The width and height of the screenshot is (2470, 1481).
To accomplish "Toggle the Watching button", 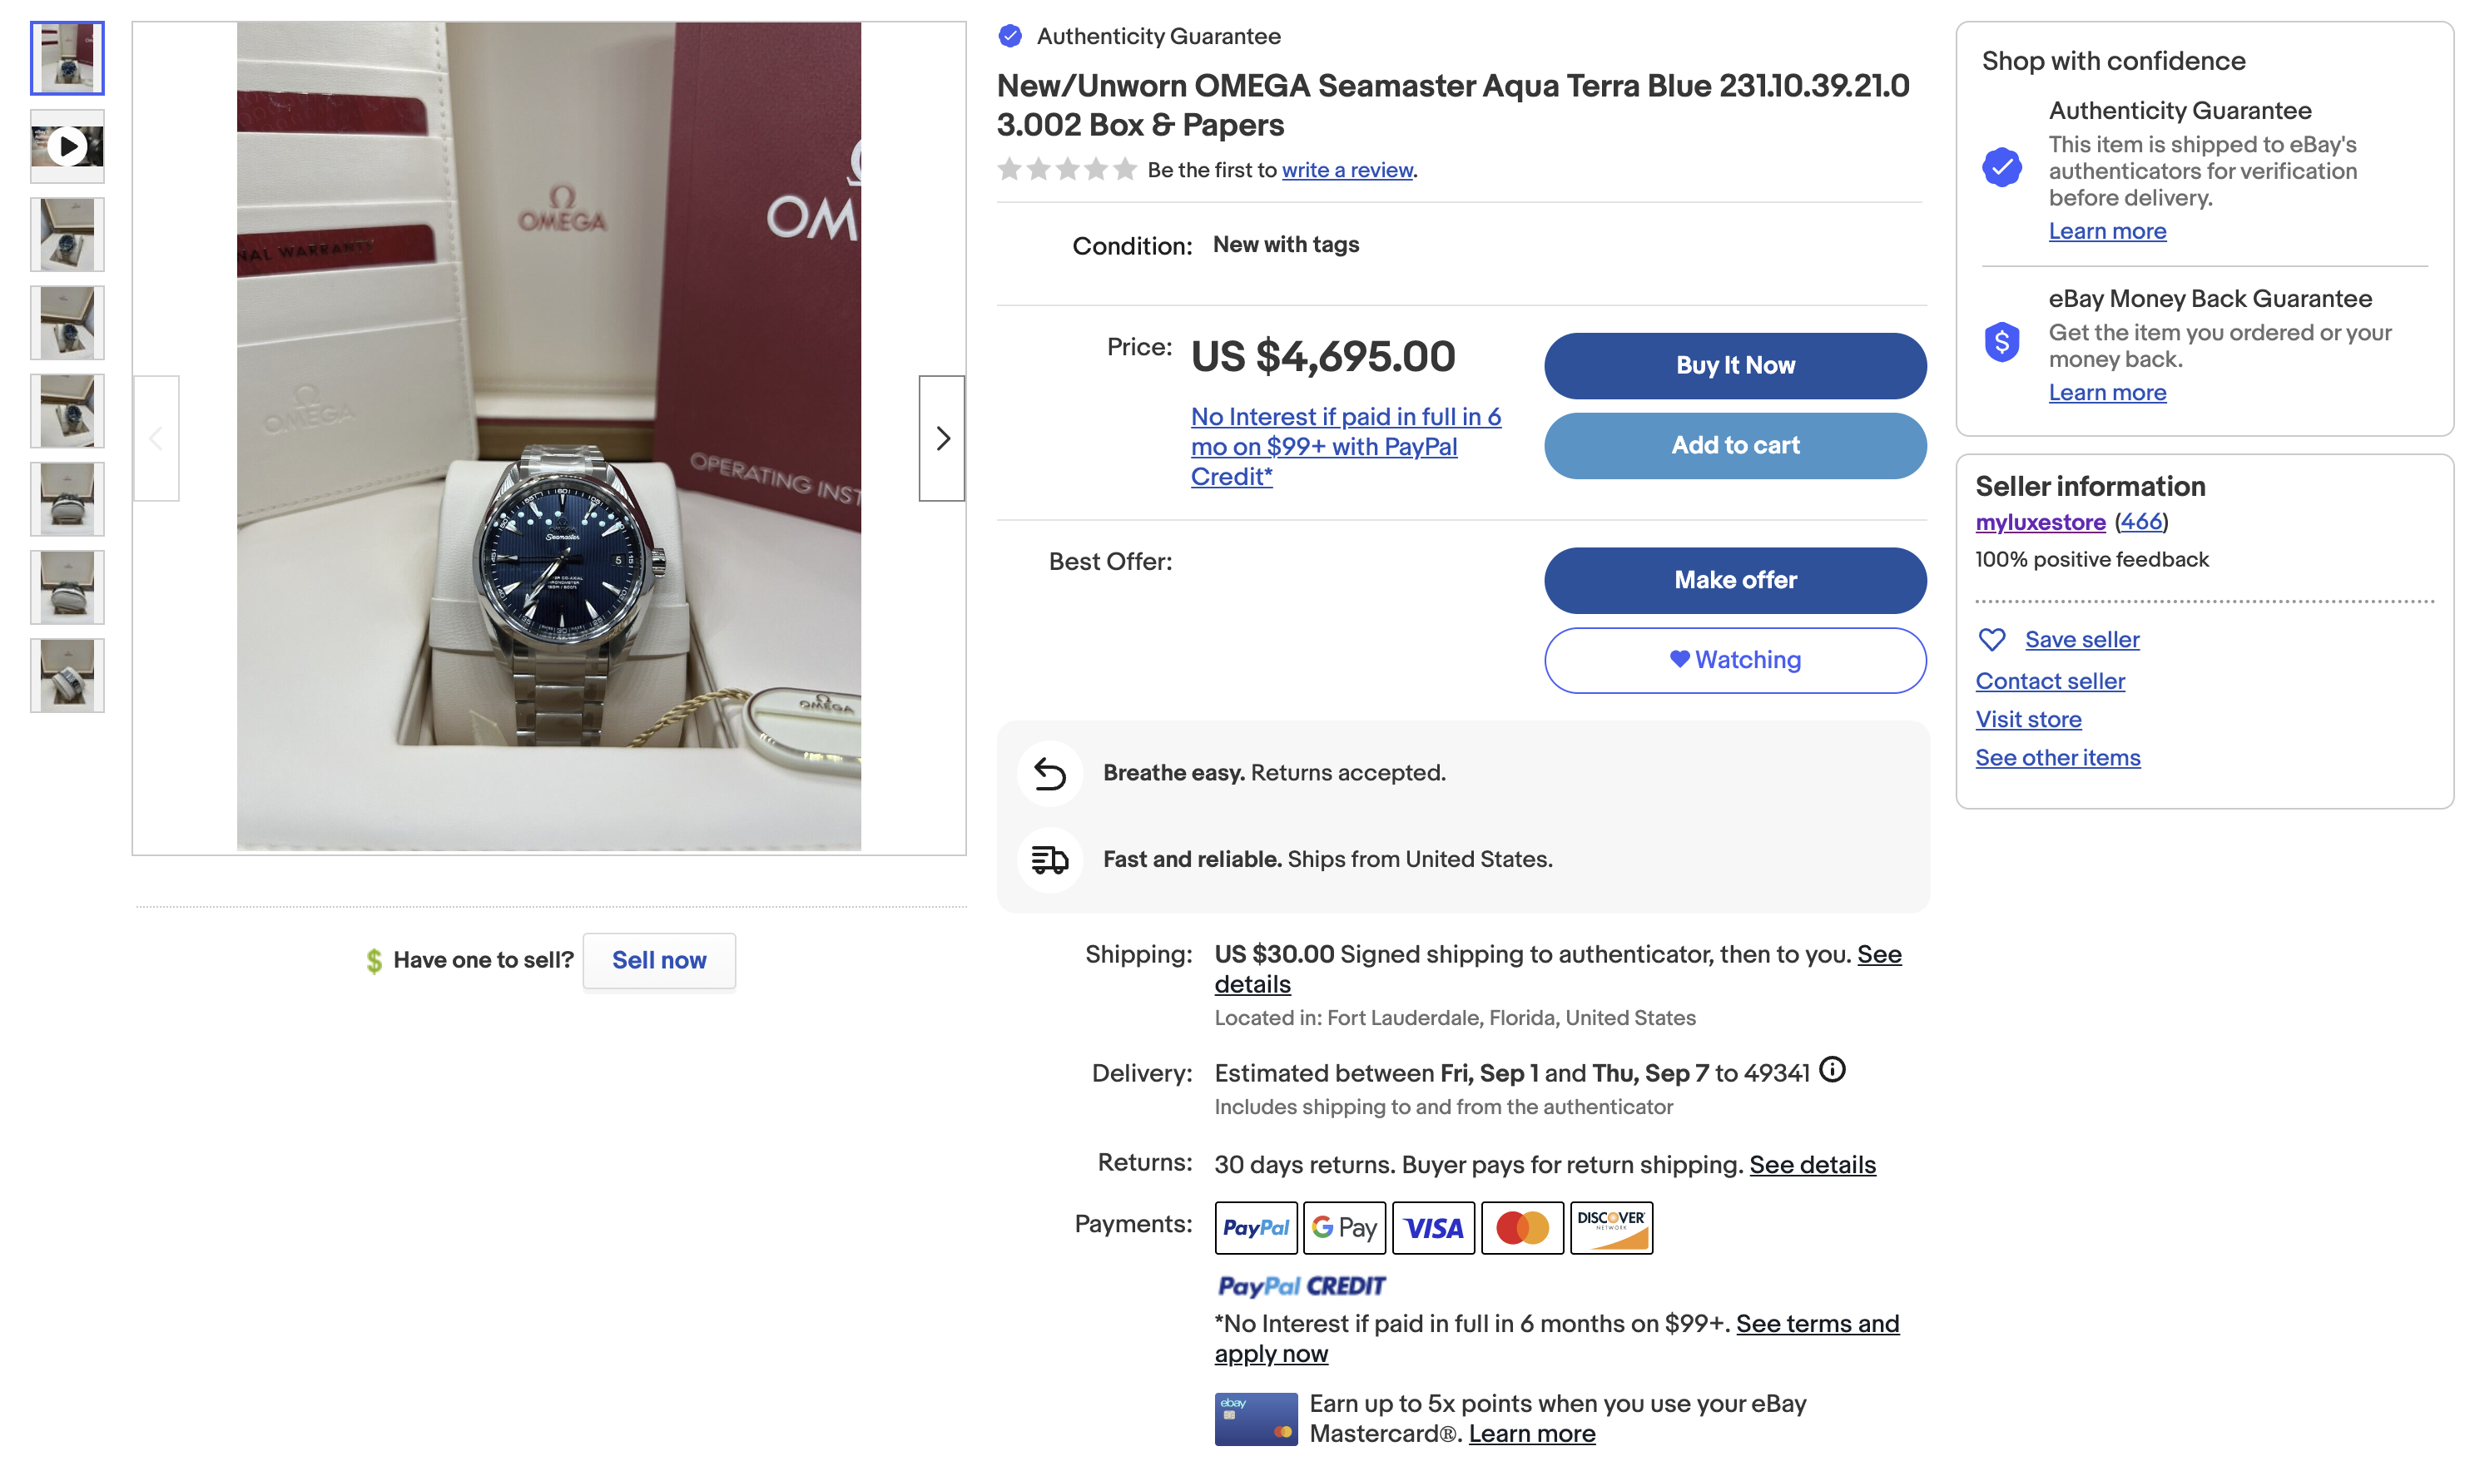I will [1734, 661].
